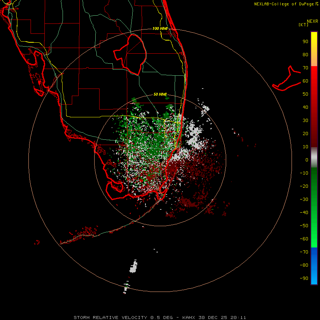320x320 pixels.
Task: Click the blue bottom segment of color bar
Action: click(x=314, y=266)
